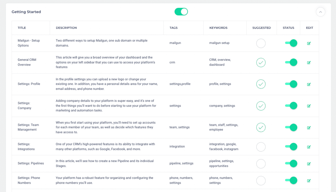Edit the Settings: Phone Numbers article
336x192 pixels.
pos(309,181)
